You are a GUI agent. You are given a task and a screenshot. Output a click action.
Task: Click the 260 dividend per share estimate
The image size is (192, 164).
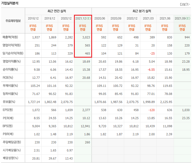(x=87, y=142)
